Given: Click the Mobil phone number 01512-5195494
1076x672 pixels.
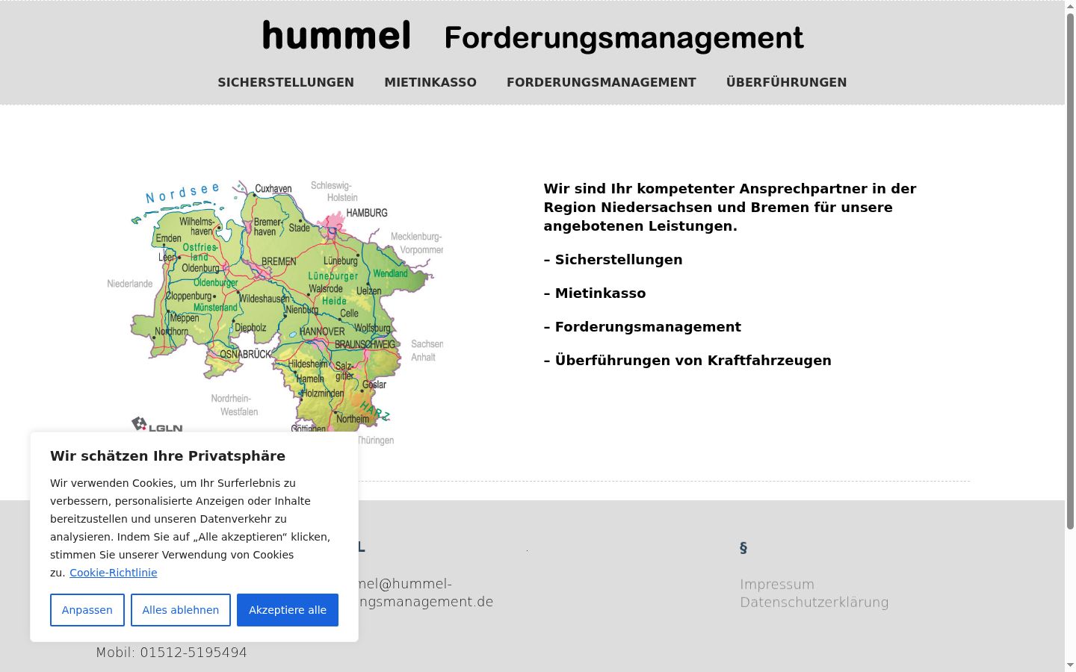Looking at the screenshot, I should (x=194, y=653).
